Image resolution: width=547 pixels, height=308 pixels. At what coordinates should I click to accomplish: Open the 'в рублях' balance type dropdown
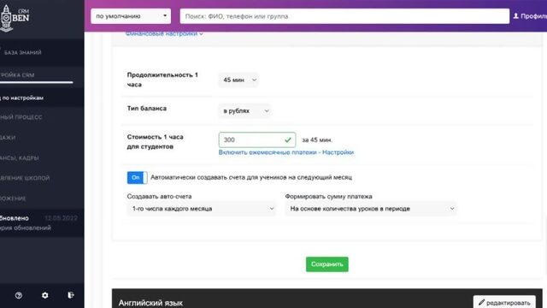click(x=245, y=111)
